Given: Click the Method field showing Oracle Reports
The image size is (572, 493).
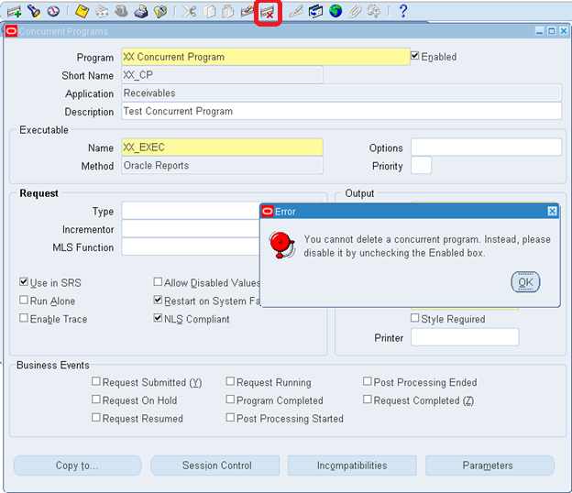Looking at the screenshot, I should pyautogui.click(x=222, y=165).
